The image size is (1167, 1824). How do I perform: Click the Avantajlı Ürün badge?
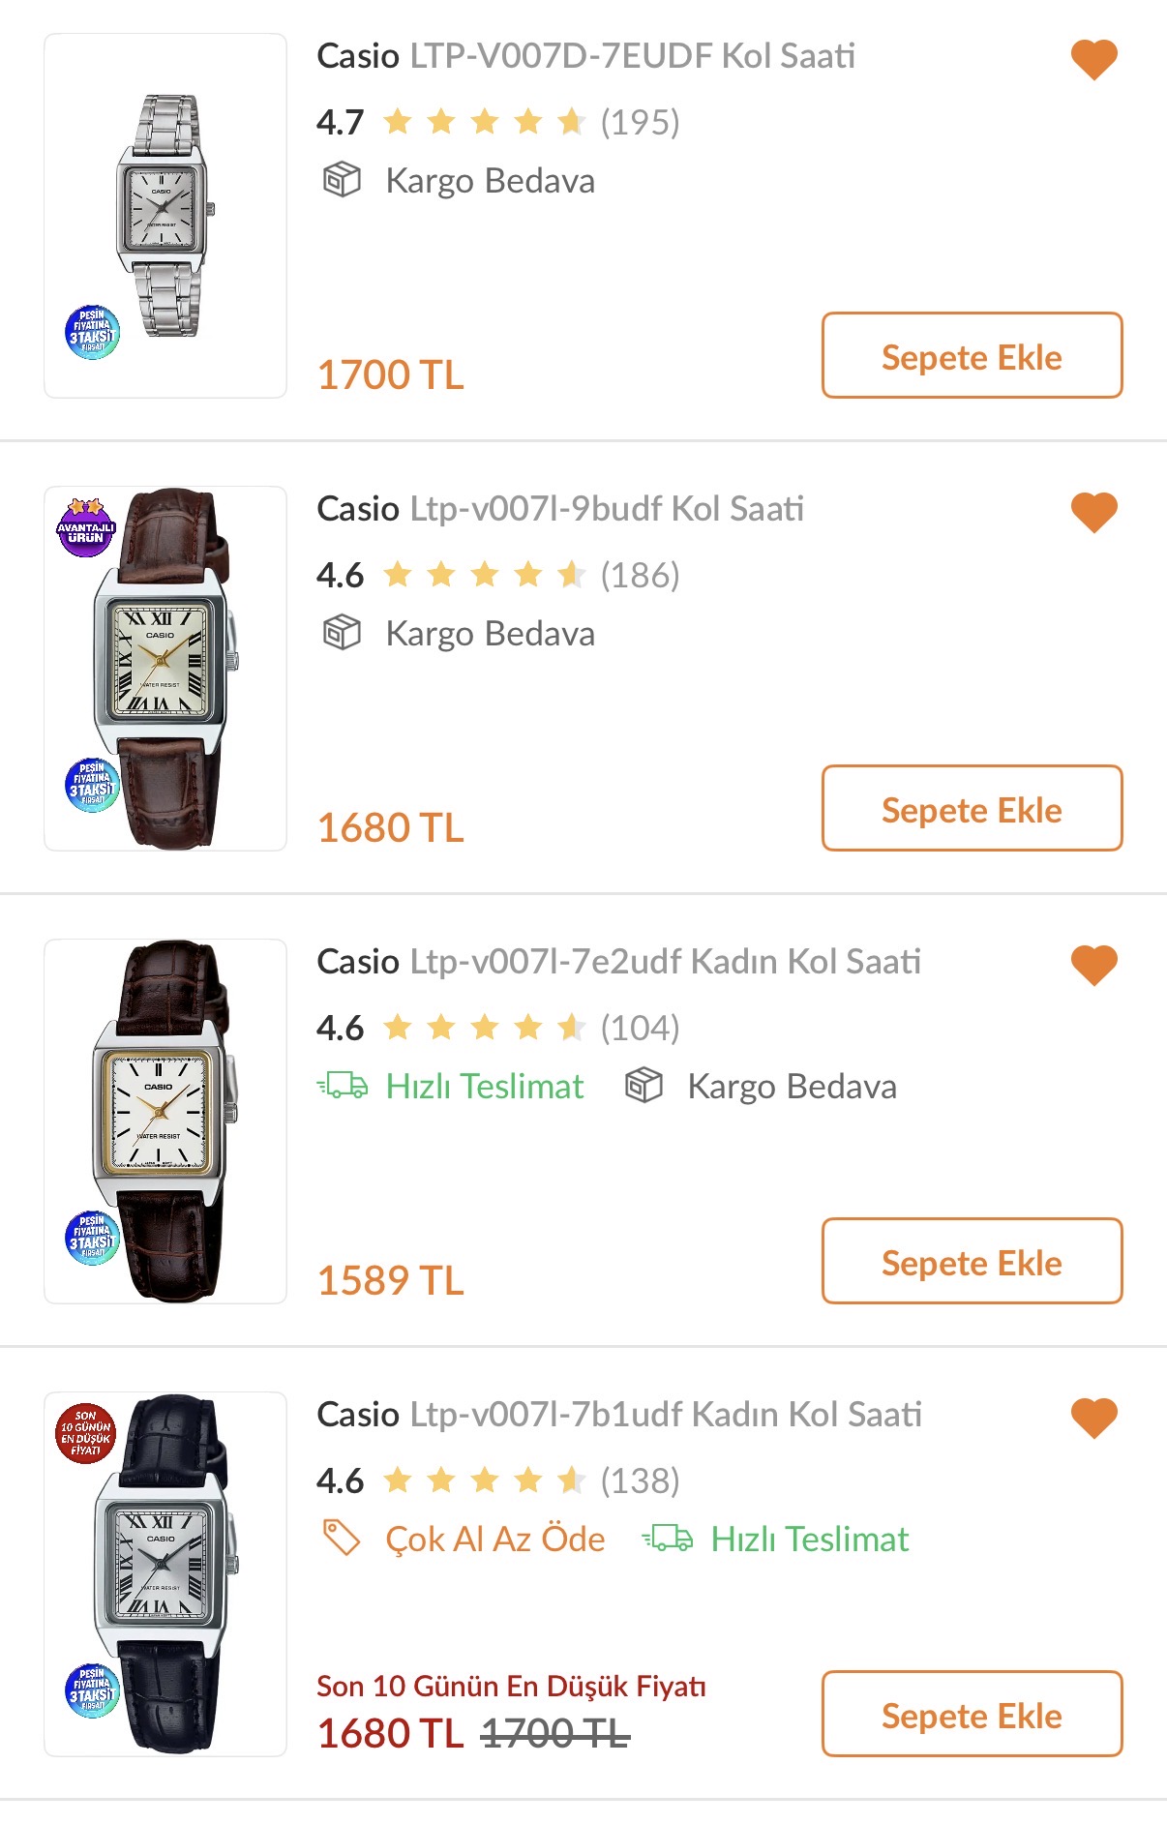[x=86, y=528]
